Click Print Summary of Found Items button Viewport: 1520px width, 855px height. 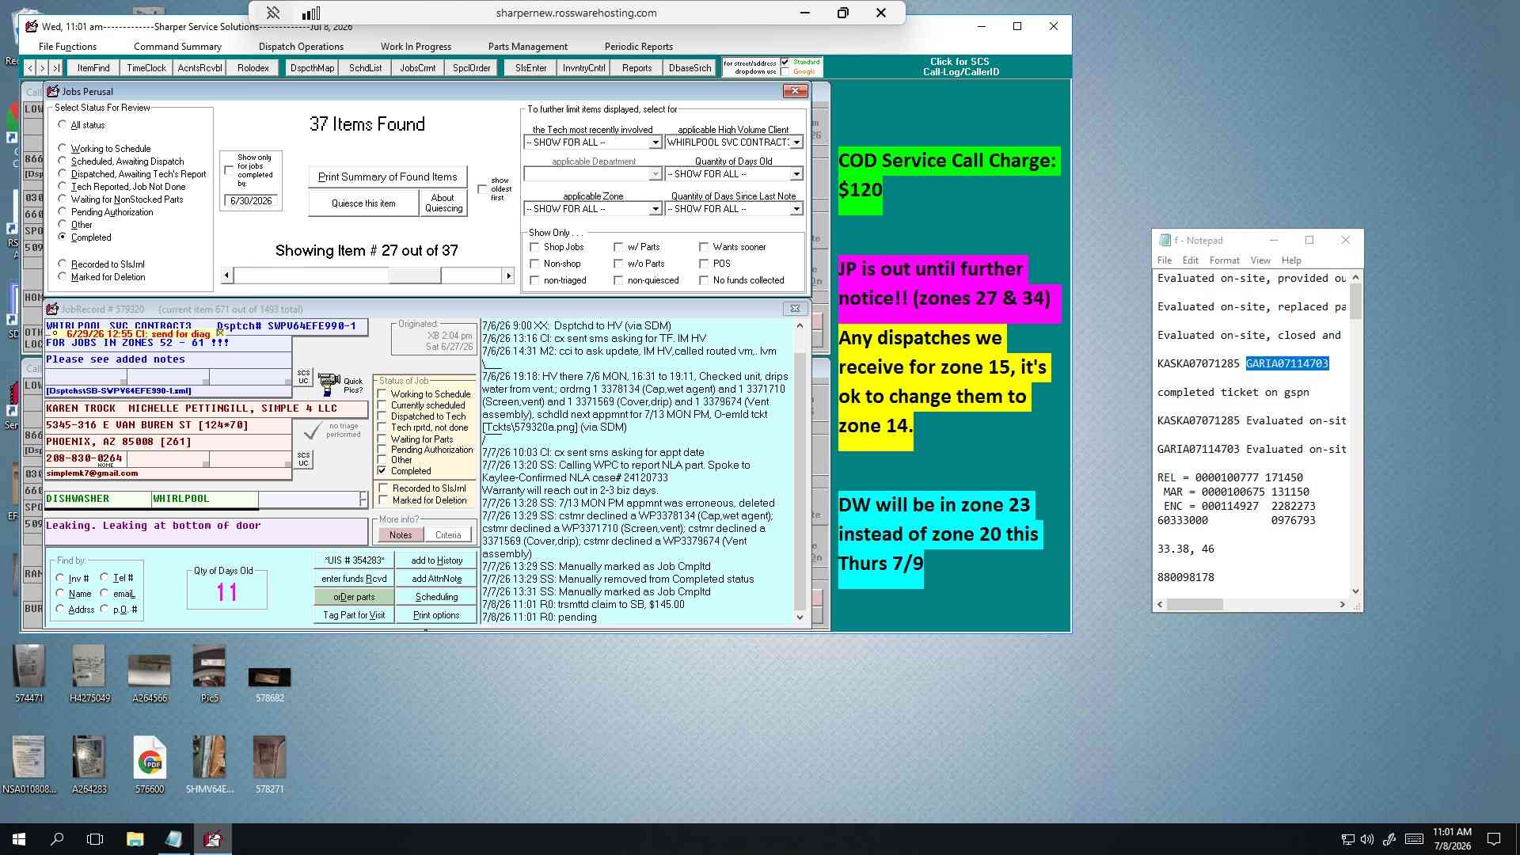(388, 177)
